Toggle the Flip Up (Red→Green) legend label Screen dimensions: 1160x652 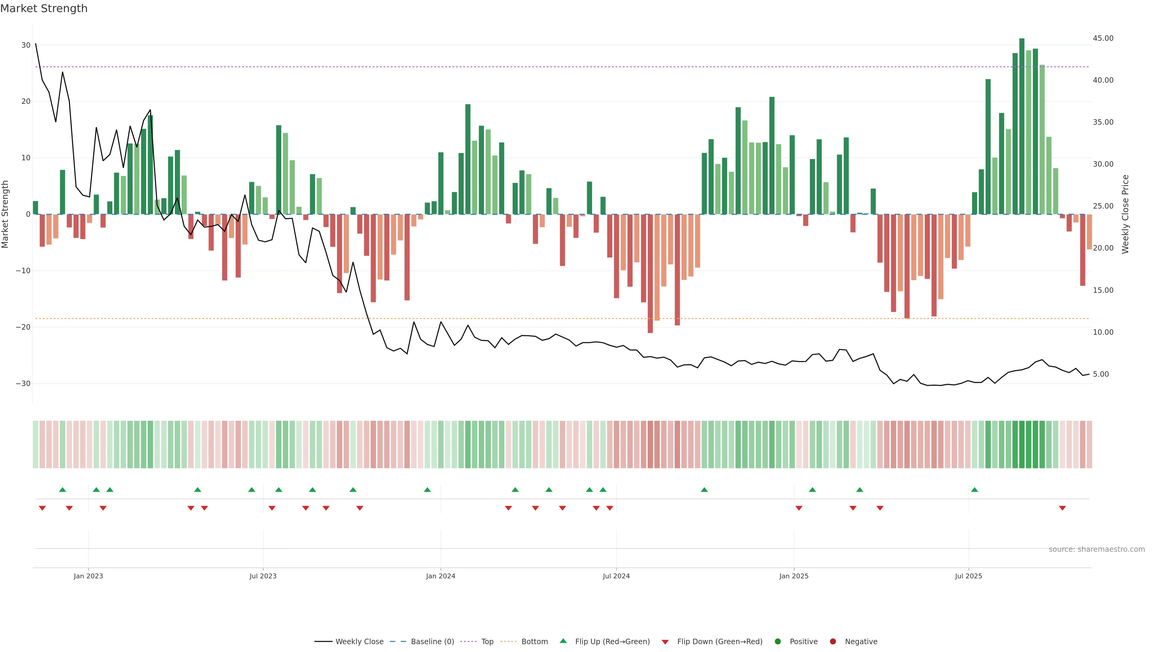pyautogui.click(x=612, y=642)
